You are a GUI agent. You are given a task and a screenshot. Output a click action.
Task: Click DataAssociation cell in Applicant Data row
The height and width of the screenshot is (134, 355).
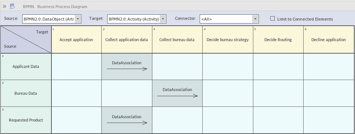tap(127, 66)
